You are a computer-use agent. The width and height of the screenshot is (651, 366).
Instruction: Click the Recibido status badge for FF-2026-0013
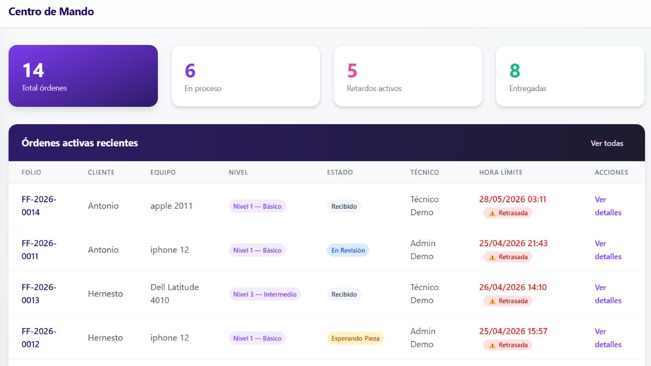(344, 294)
